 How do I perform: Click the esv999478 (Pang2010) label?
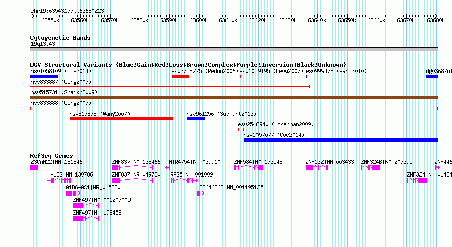336,71
